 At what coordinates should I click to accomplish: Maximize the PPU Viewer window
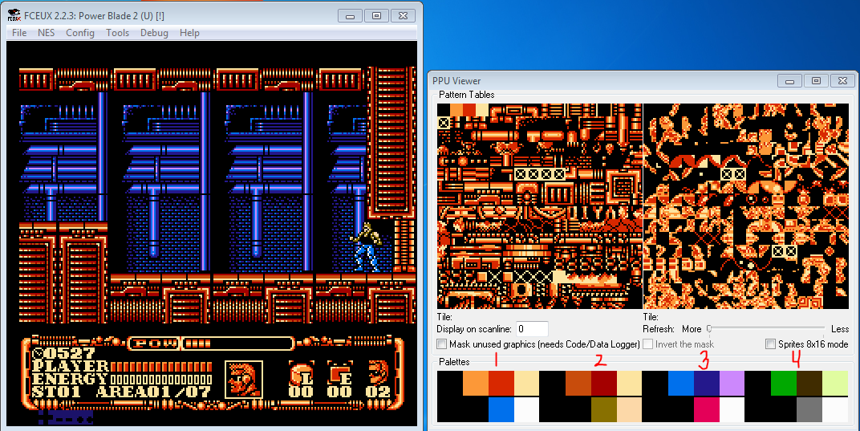coord(816,81)
